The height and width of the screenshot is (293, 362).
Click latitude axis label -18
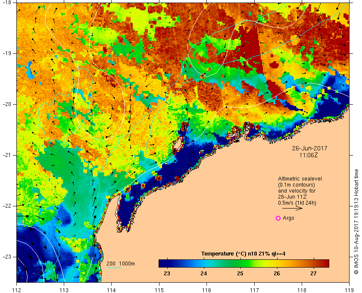pyautogui.click(x=7, y=2)
